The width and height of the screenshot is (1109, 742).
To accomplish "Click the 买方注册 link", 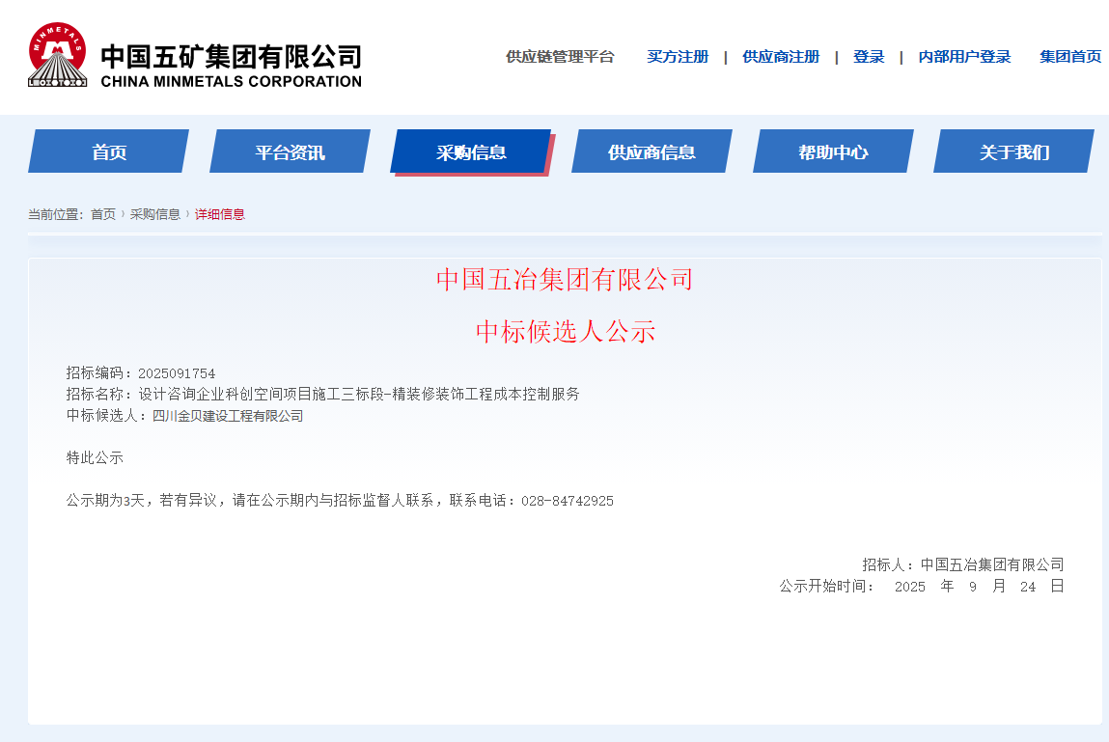I will click(x=678, y=57).
